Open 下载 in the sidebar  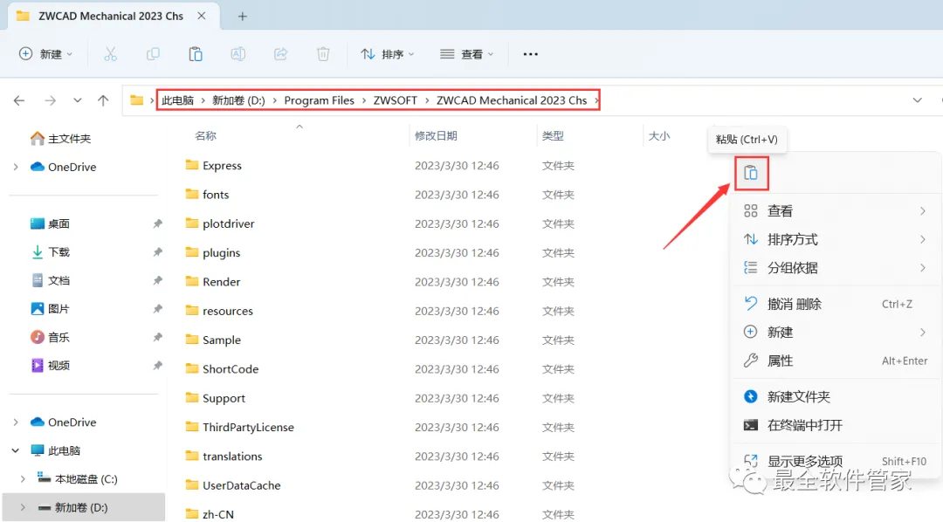pos(50,252)
